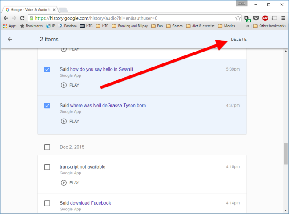Open the IP bookmark
The width and height of the screenshot is (289, 214).
[x=51, y=26]
